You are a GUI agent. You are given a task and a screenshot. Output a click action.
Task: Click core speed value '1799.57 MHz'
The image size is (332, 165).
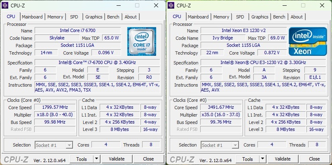(55, 107)
